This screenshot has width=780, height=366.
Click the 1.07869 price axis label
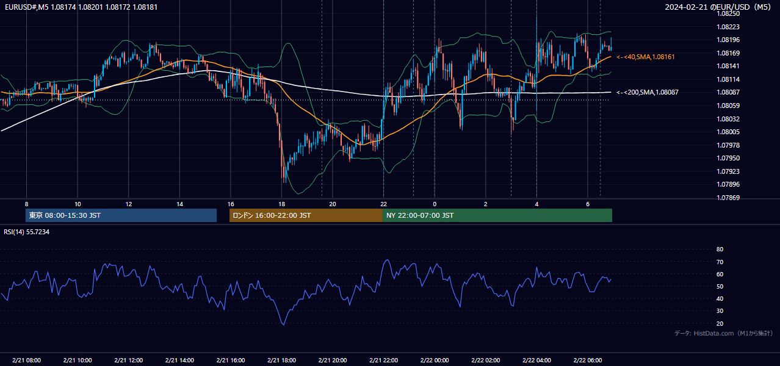(728, 198)
